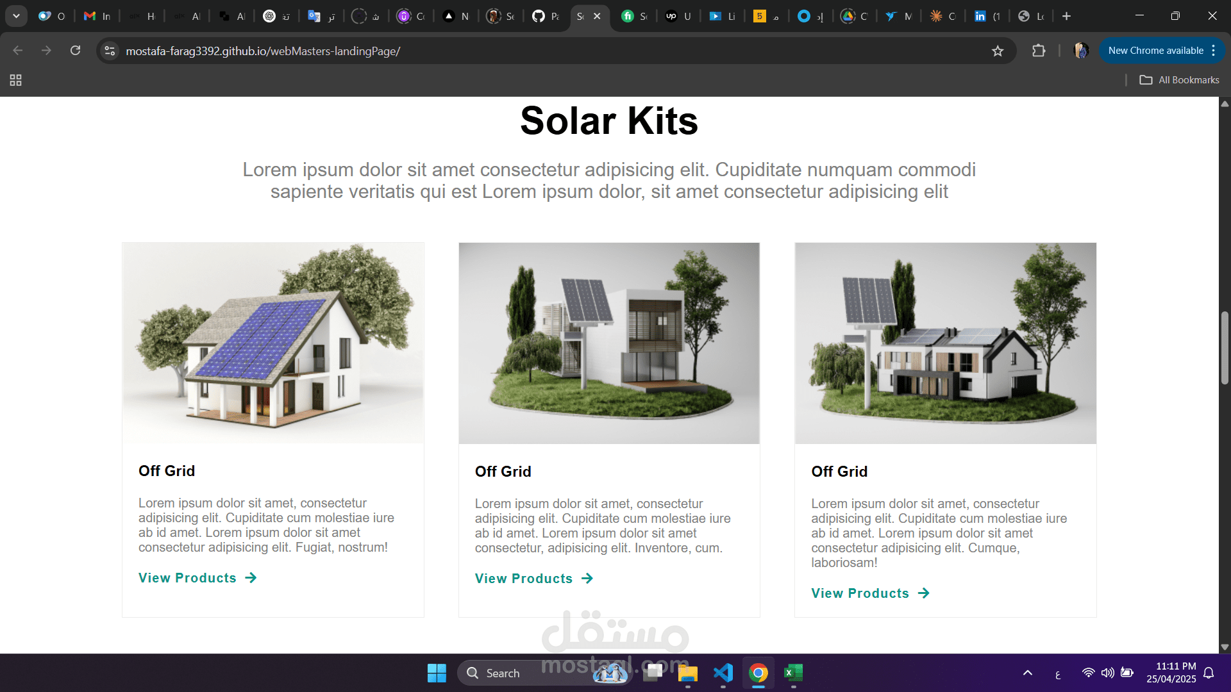Click the site information icon in the address bar

coord(110,51)
